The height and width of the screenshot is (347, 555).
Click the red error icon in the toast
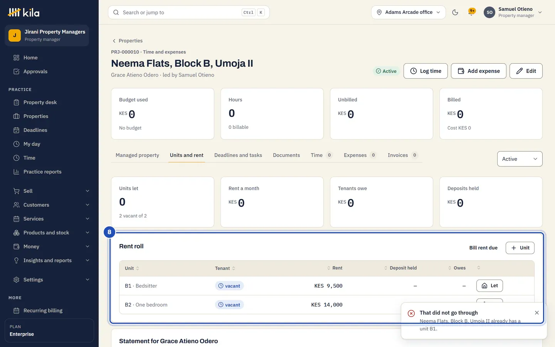(x=411, y=313)
